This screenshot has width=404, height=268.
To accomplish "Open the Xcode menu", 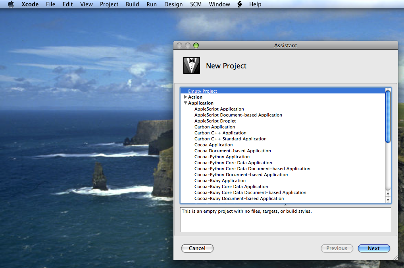I will point(30,4).
